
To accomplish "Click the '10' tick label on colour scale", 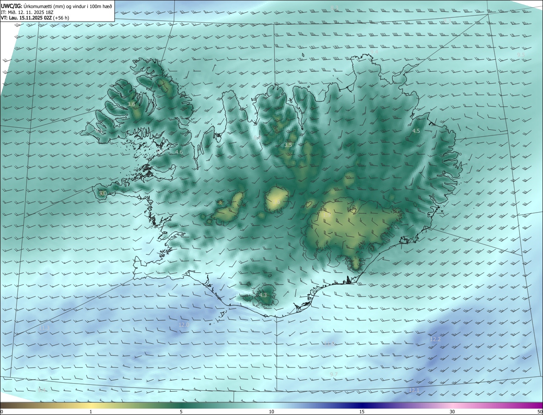I will (271, 412).
